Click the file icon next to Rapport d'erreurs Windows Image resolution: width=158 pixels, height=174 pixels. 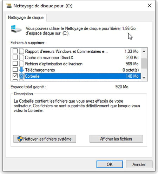click(22, 51)
